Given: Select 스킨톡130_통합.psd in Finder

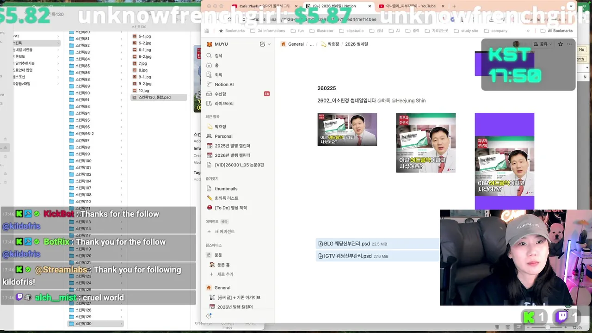Looking at the screenshot, I should [x=159, y=98].
